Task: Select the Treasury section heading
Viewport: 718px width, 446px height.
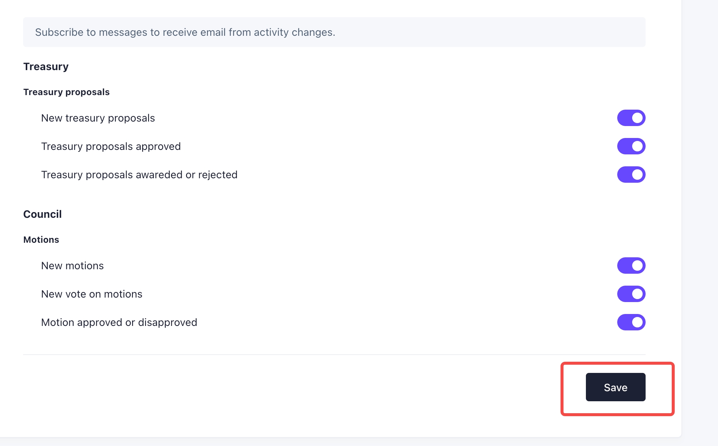Action: click(46, 66)
